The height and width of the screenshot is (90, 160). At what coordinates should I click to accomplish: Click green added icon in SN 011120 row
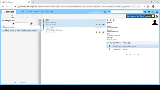(x=96, y=32)
